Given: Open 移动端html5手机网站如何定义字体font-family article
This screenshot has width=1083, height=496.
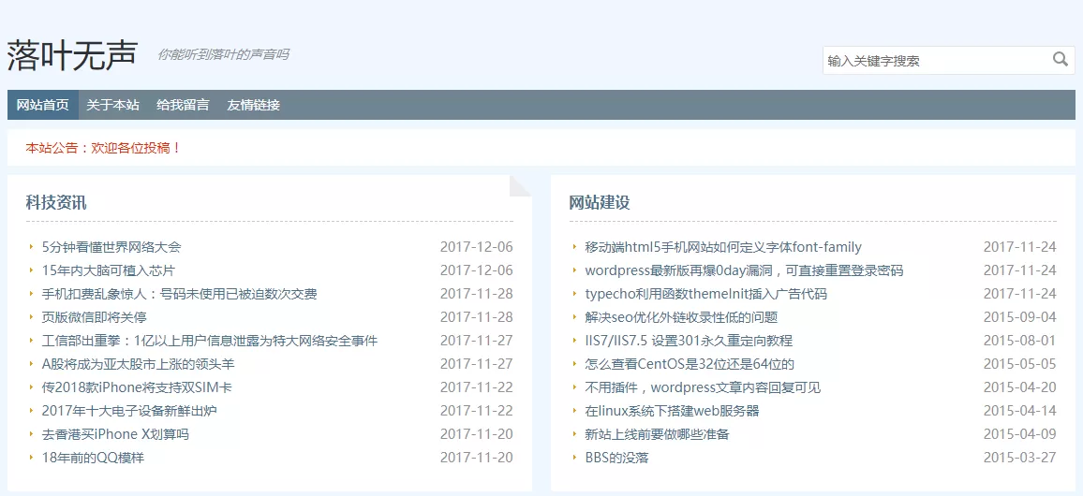Looking at the screenshot, I should point(723,247).
